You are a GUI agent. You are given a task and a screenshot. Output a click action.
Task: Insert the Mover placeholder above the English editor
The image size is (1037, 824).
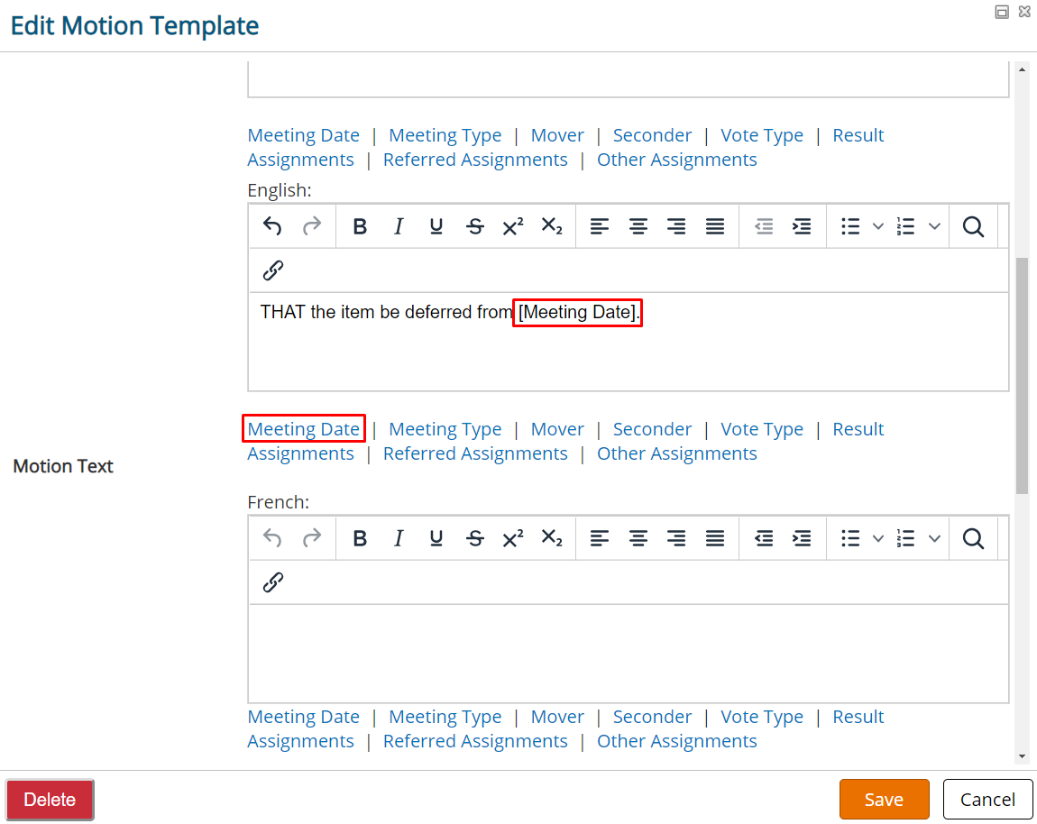[x=557, y=134]
